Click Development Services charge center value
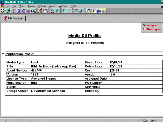The image size is (163, 122). 48,91
